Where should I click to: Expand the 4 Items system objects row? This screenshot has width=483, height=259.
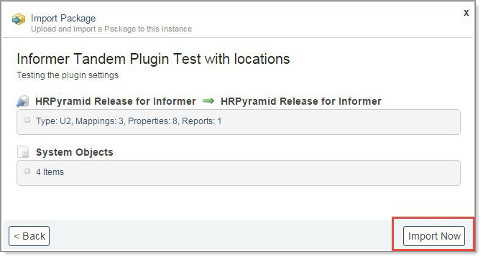[x=27, y=171]
